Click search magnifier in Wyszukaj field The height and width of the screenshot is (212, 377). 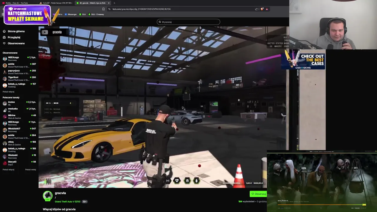(160, 22)
